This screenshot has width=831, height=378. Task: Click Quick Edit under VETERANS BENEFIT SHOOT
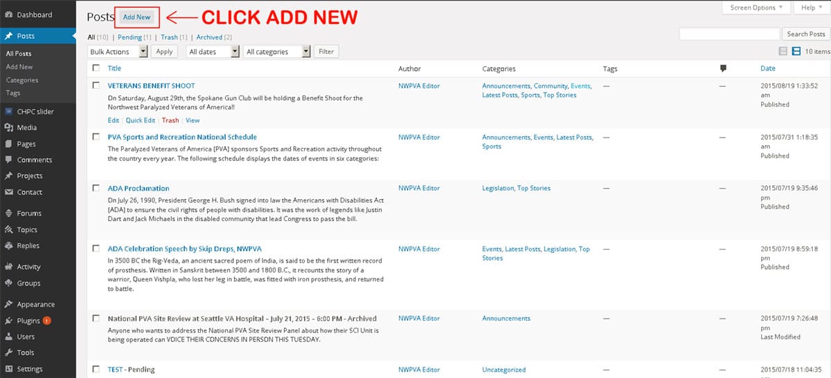click(141, 120)
